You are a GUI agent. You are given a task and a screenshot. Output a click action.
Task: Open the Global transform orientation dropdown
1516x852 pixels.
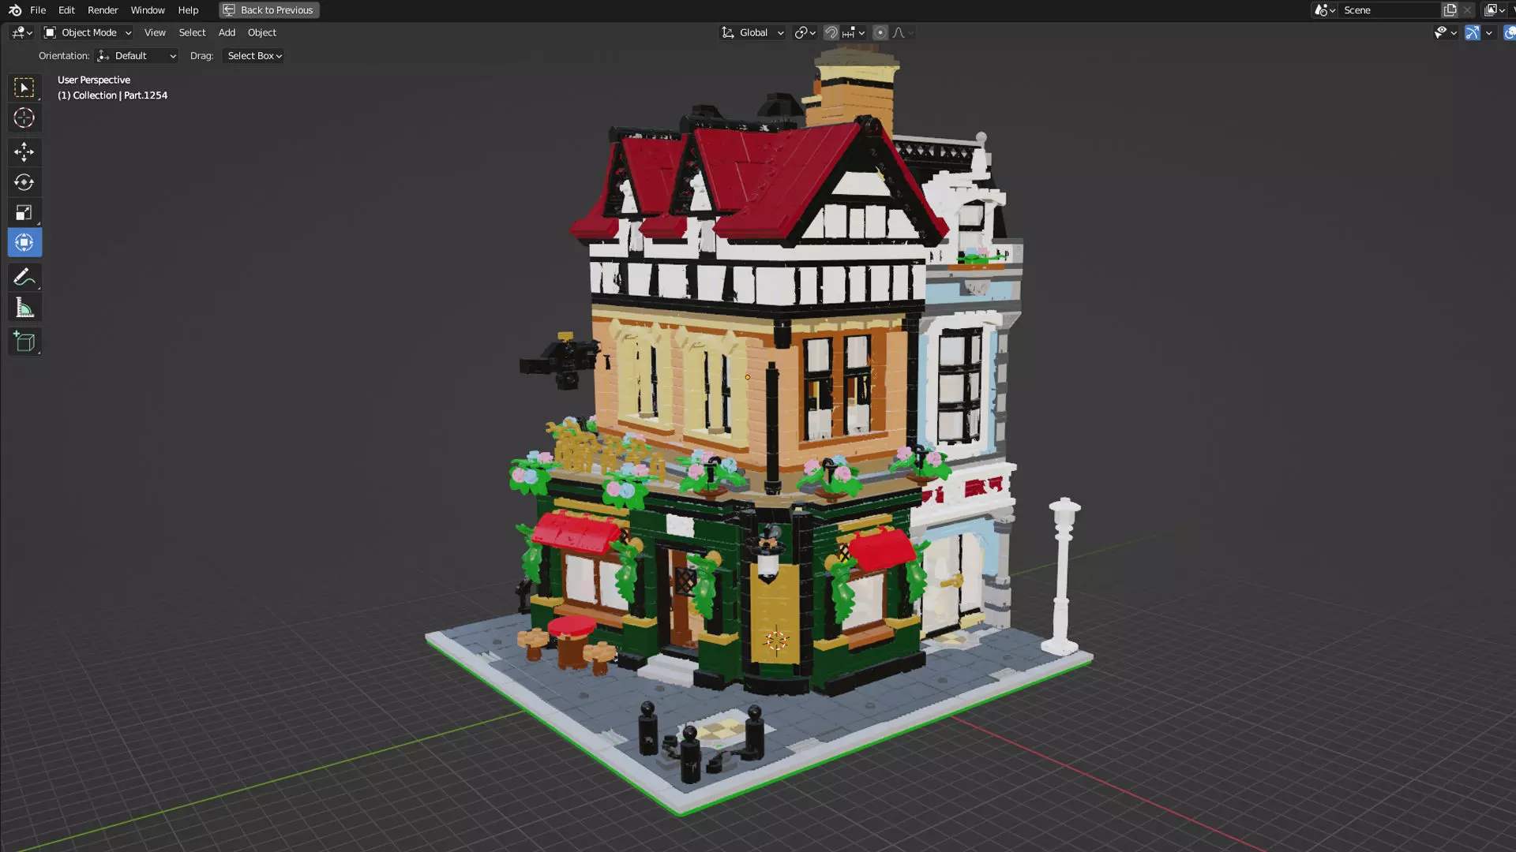pos(752,32)
